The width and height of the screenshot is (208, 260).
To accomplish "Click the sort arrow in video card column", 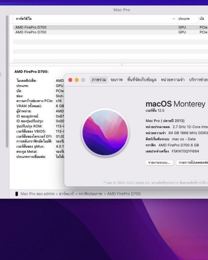I will [x=174, y=19].
